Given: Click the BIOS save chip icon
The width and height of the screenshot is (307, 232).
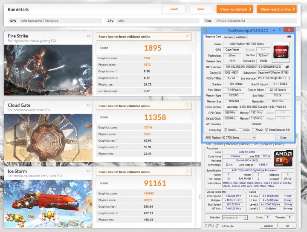Looking at the screenshot, I should (287, 67).
